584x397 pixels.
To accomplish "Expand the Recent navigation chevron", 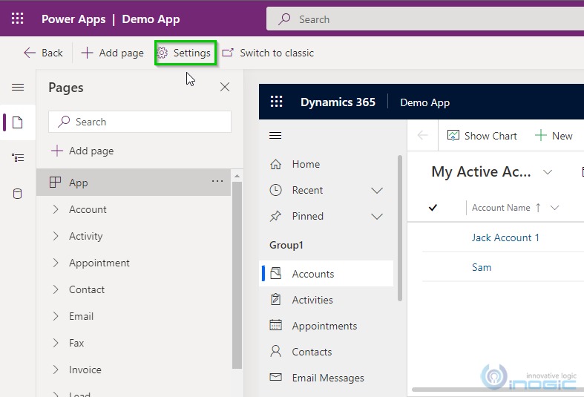I will click(377, 191).
